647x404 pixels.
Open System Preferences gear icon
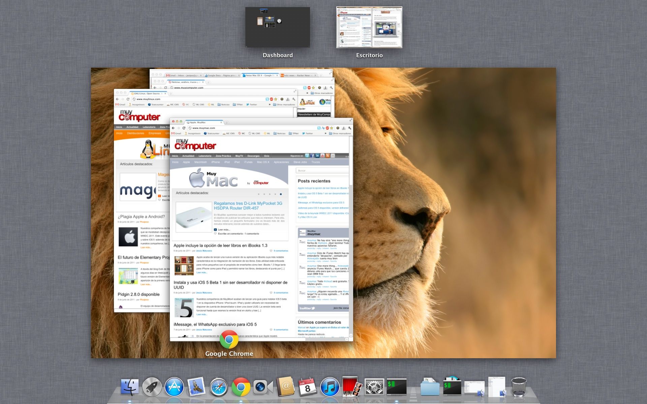coord(374,387)
